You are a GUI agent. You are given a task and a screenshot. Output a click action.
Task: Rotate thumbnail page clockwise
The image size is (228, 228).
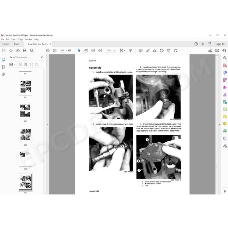point(37,64)
